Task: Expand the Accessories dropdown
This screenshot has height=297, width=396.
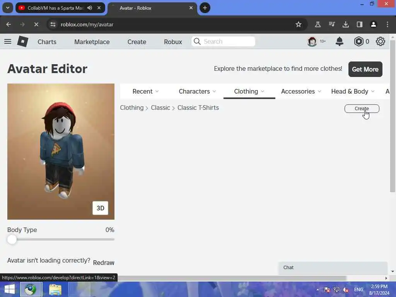Action: tap(301, 91)
